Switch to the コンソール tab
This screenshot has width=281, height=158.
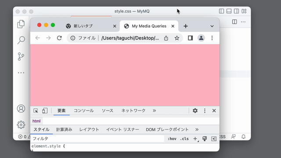point(84,111)
